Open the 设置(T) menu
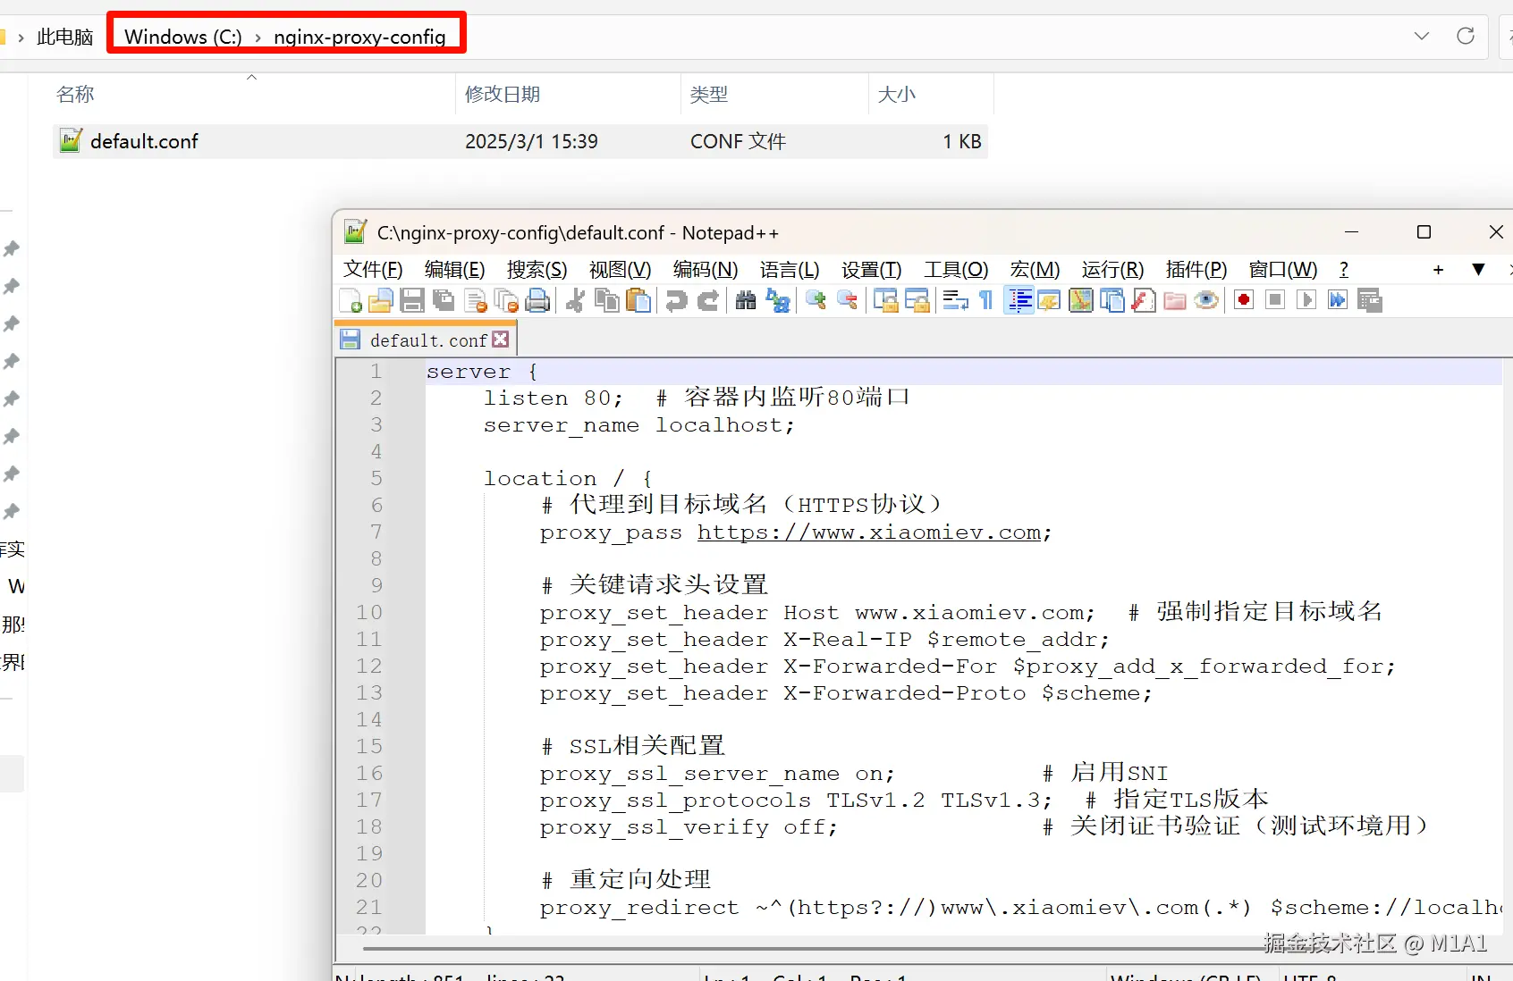The width and height of the screenshot is (1513, 981). [871, 270]
